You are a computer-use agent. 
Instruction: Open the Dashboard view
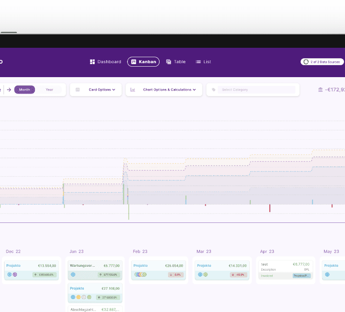point(105,62)
